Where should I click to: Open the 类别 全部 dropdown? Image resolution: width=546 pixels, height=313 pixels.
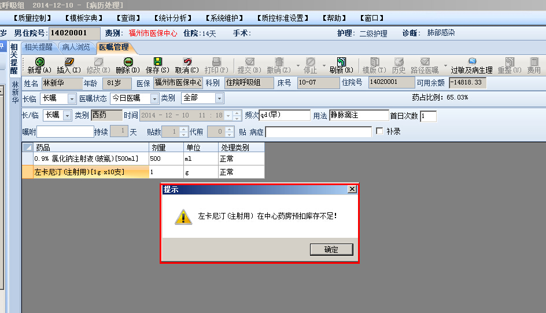click(x=219, y=98)
